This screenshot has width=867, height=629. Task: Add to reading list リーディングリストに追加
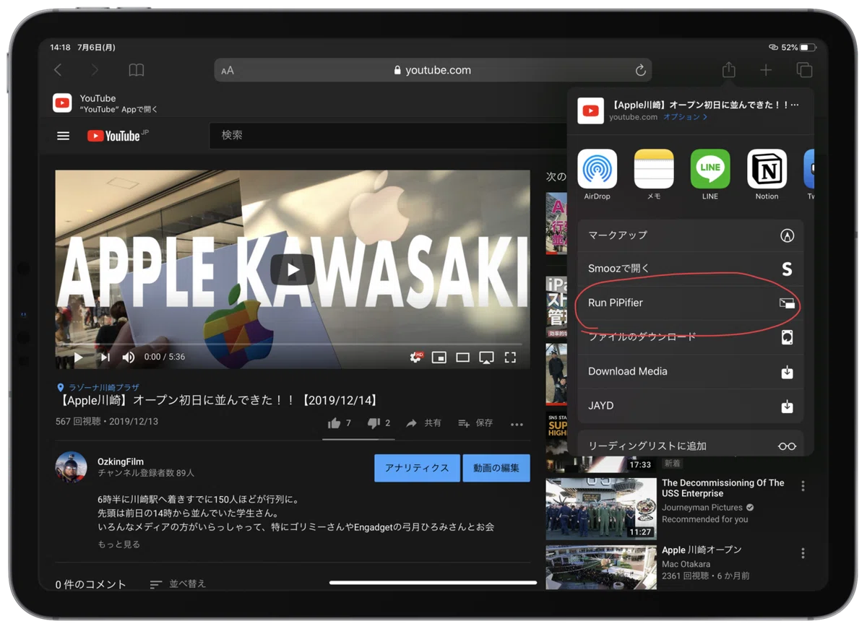pyautogui.click(x=691, y=445)
